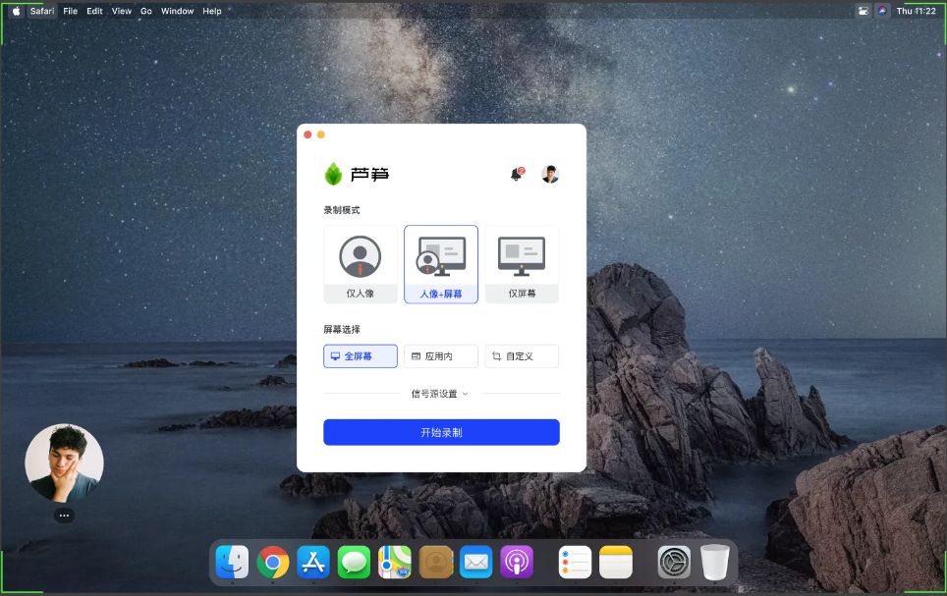Open Podcasts from the dock
Viewport: 947px width, 596px height.
pos(516,562)
